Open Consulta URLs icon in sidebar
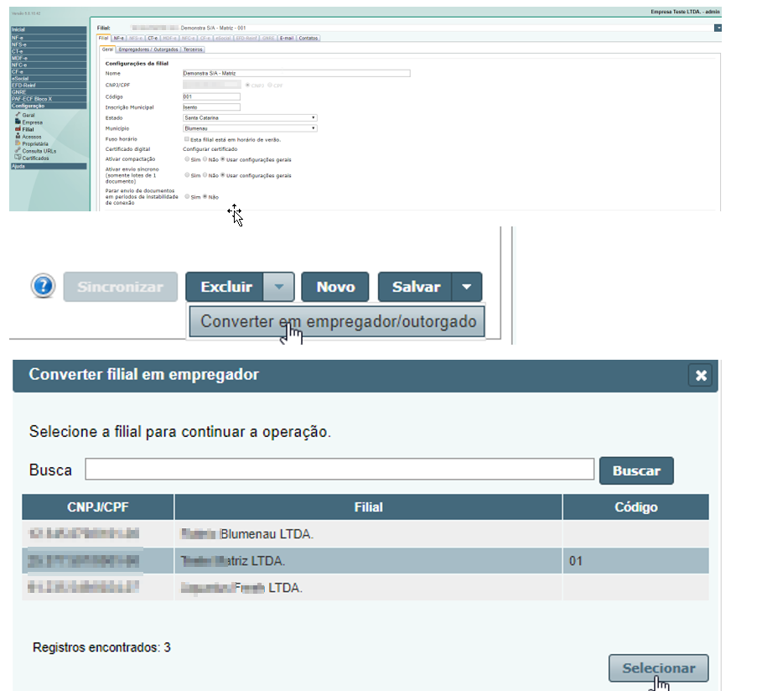 click(x=17, y=151)
